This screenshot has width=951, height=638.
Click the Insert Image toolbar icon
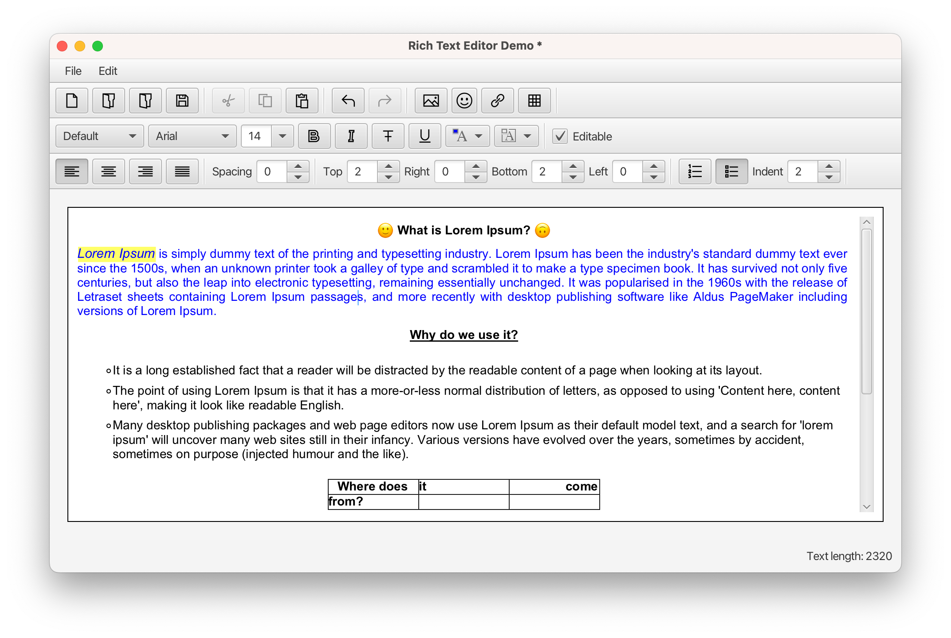tap(431, 101)
